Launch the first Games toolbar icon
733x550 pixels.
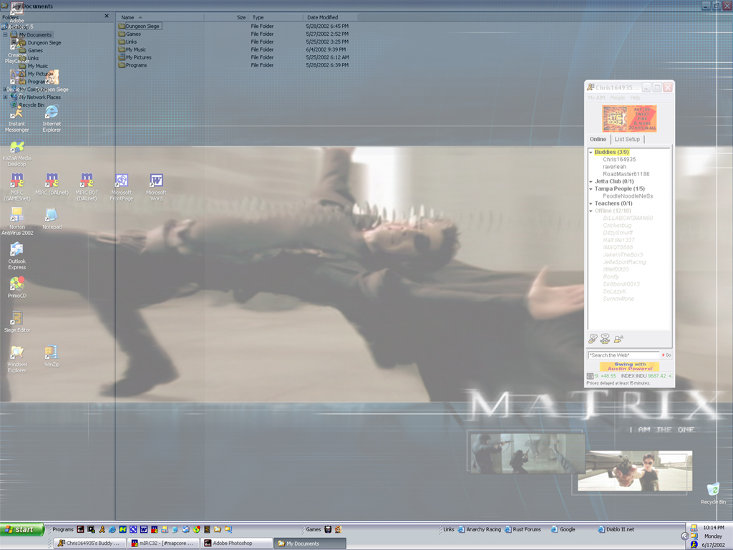tap(328, 529)
